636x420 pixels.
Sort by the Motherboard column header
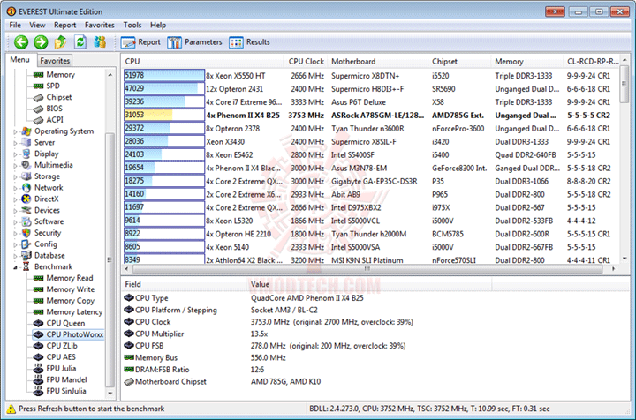[377, 62]
